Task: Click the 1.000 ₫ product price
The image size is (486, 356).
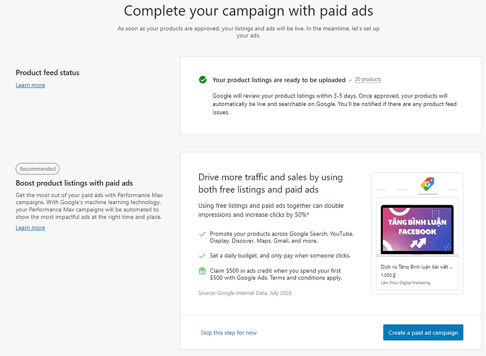Action: click(x=388, y=275)
